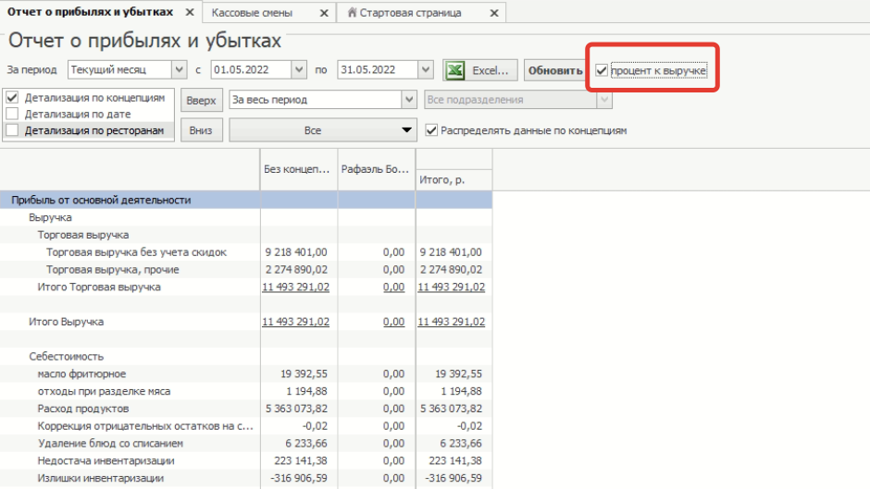Enable Детализация по ресторанам checkbox
870x489 pixels.
[x=13, y=130]
